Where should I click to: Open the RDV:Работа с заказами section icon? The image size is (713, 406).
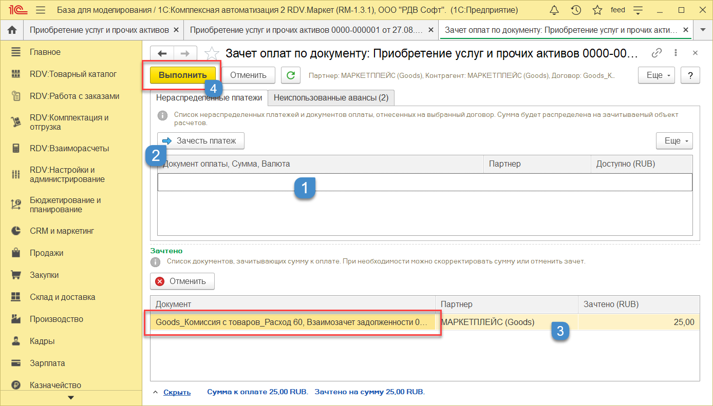16,96
